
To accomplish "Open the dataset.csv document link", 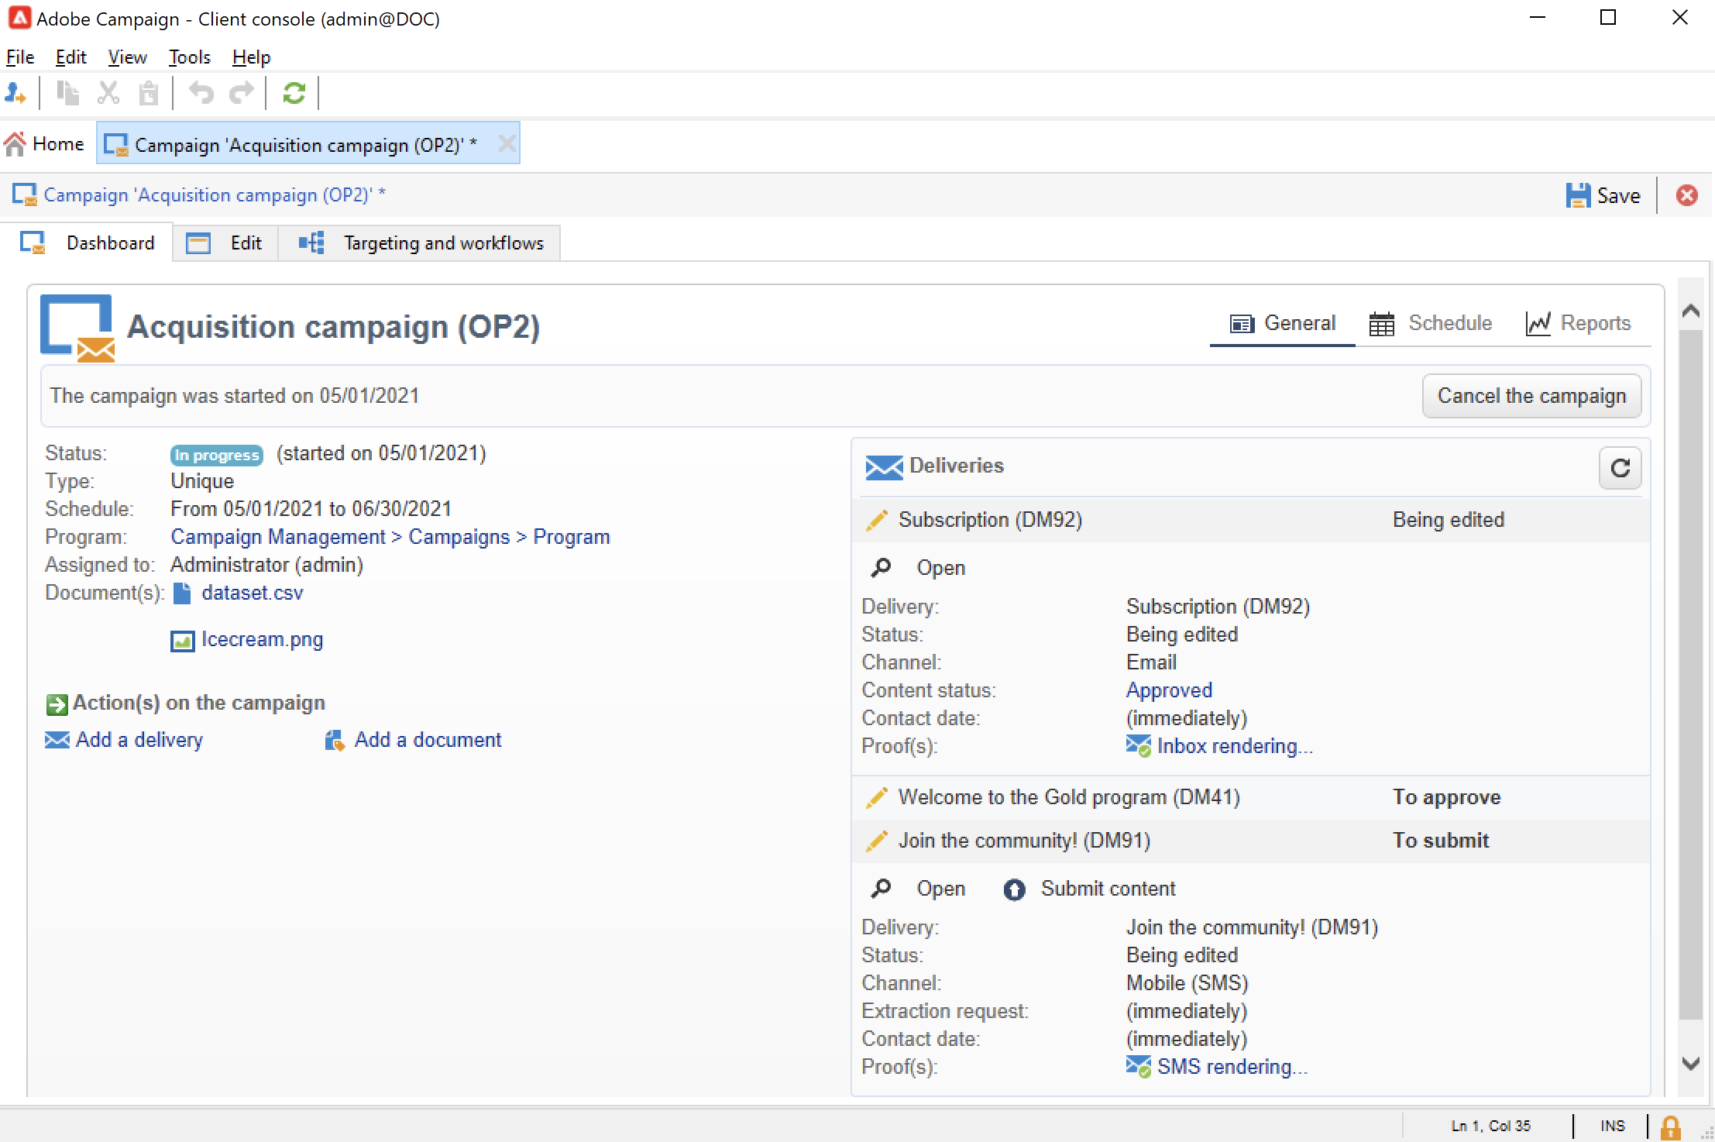I will (x=252, y=593).
